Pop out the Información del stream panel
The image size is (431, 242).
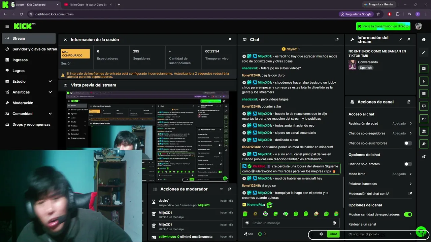coord(408,40)
